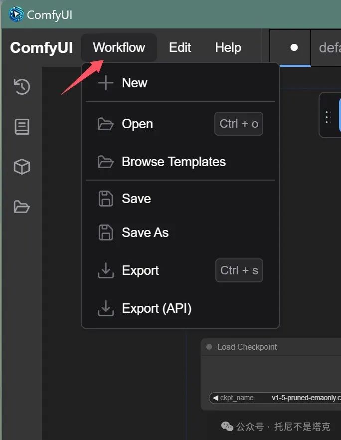This screenshot has height=440, width=341.
Task: Open the Edit menu
Action: [x=180, y=47]
